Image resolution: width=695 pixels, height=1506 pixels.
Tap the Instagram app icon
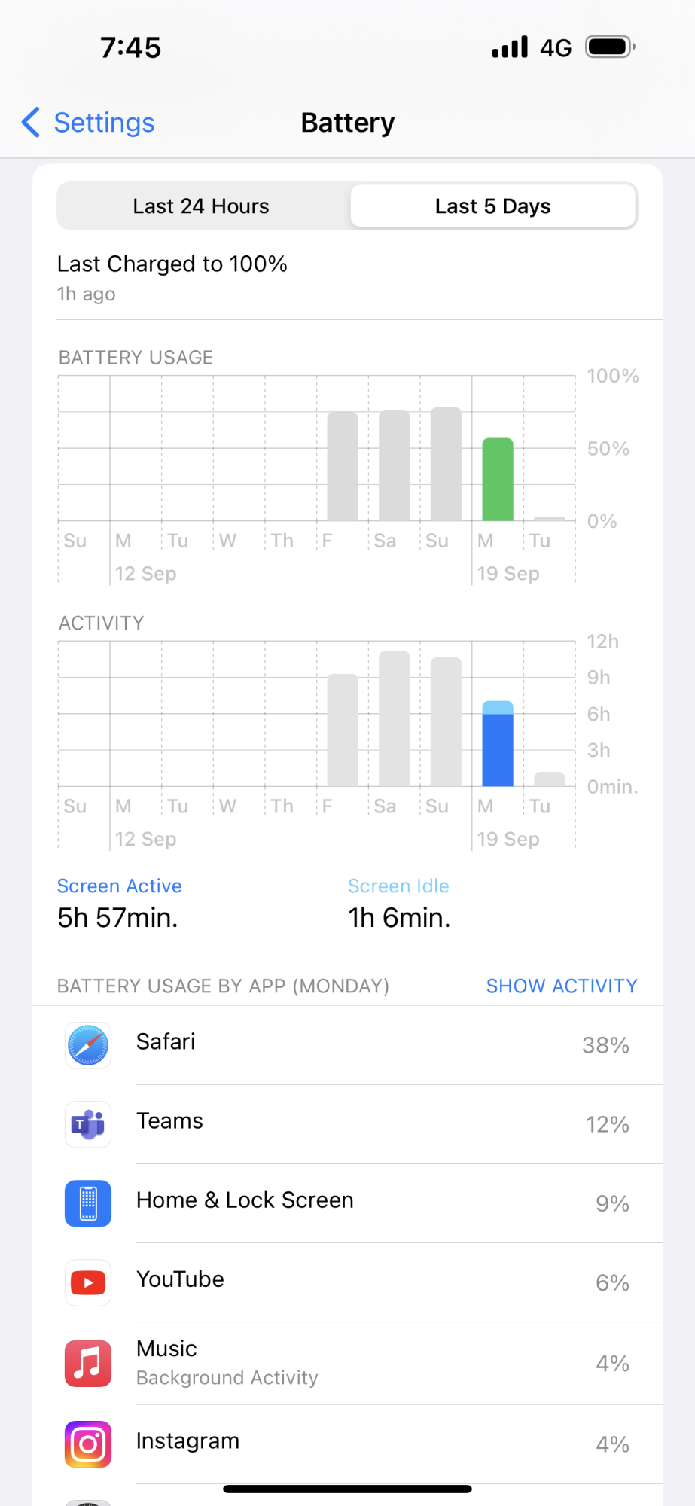(x=88, y=1444)
